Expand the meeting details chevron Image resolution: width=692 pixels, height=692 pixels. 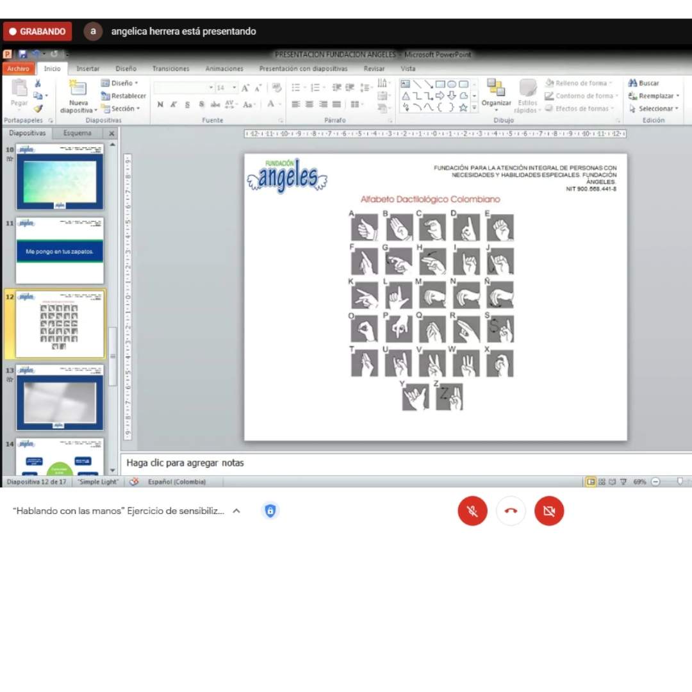(236, 511)
